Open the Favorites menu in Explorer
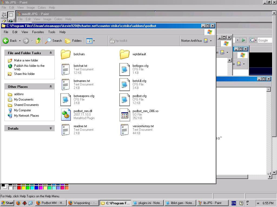Viewport: 277px width, 207px height. pyautogui.click(x=38, y=32)
